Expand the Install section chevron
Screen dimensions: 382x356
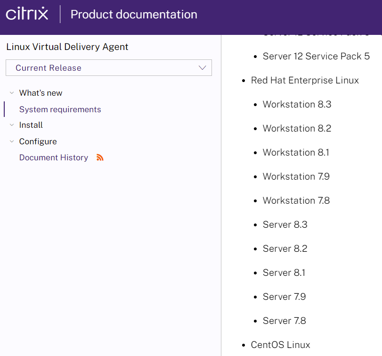(12, 125)
